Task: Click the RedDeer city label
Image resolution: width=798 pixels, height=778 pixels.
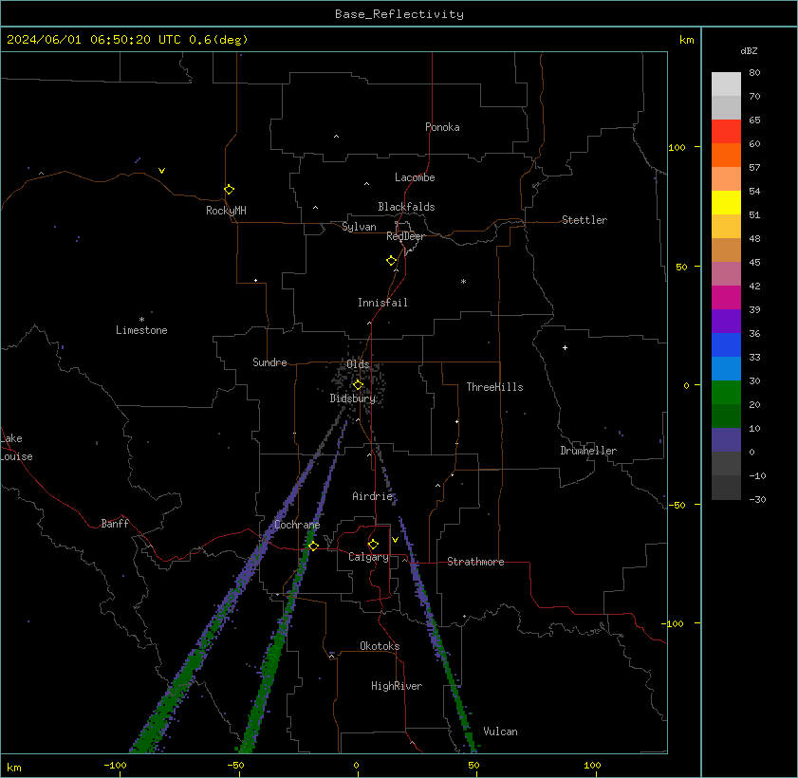Action: 405,236
